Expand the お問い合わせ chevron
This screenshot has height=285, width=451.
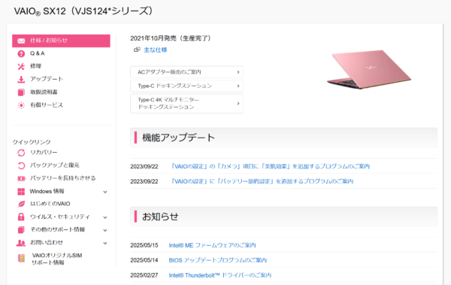pyautogui.click(x=105, y=243)
